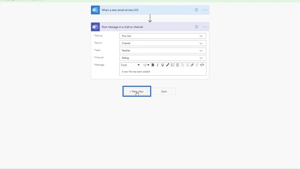Remove a hyperlink from the message
300x169 pixels.
[x=197, y=65]
